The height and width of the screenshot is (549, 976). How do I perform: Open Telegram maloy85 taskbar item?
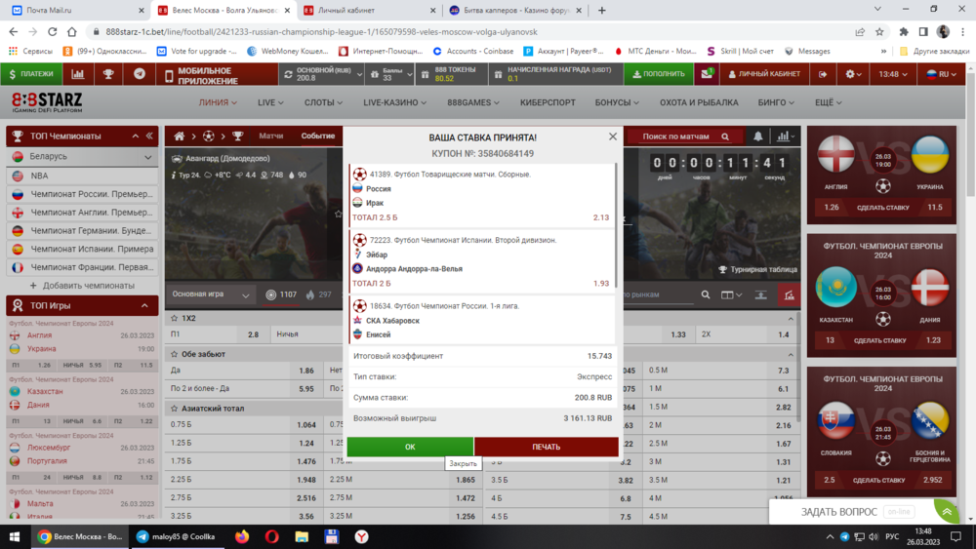[x=176, y=536]
